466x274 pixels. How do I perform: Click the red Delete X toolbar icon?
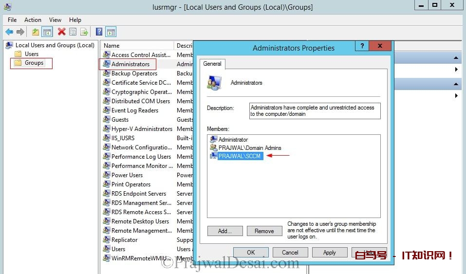(61, 32)
